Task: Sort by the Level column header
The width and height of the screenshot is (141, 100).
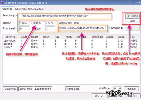Action: pyautogui.click(x=24, y=37)
